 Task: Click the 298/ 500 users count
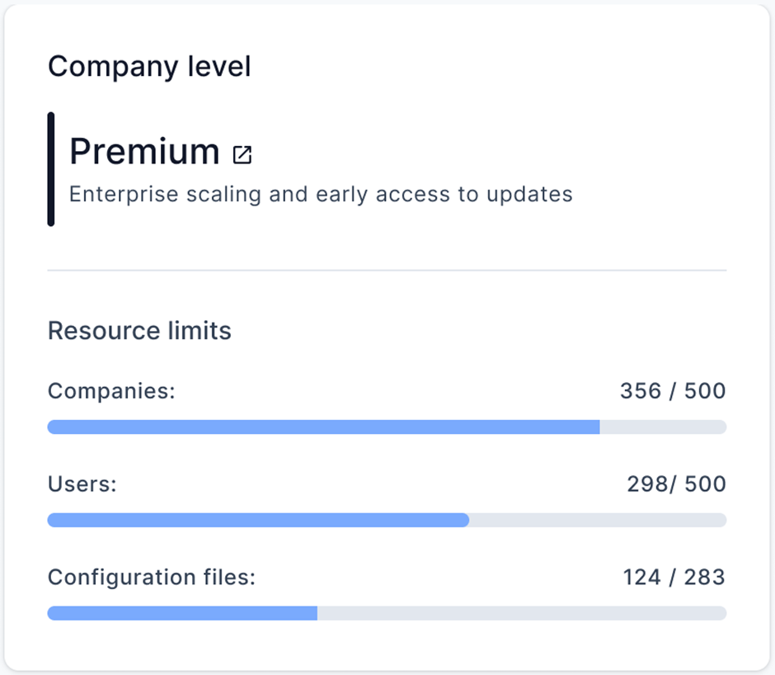click(x=676, y=484)
